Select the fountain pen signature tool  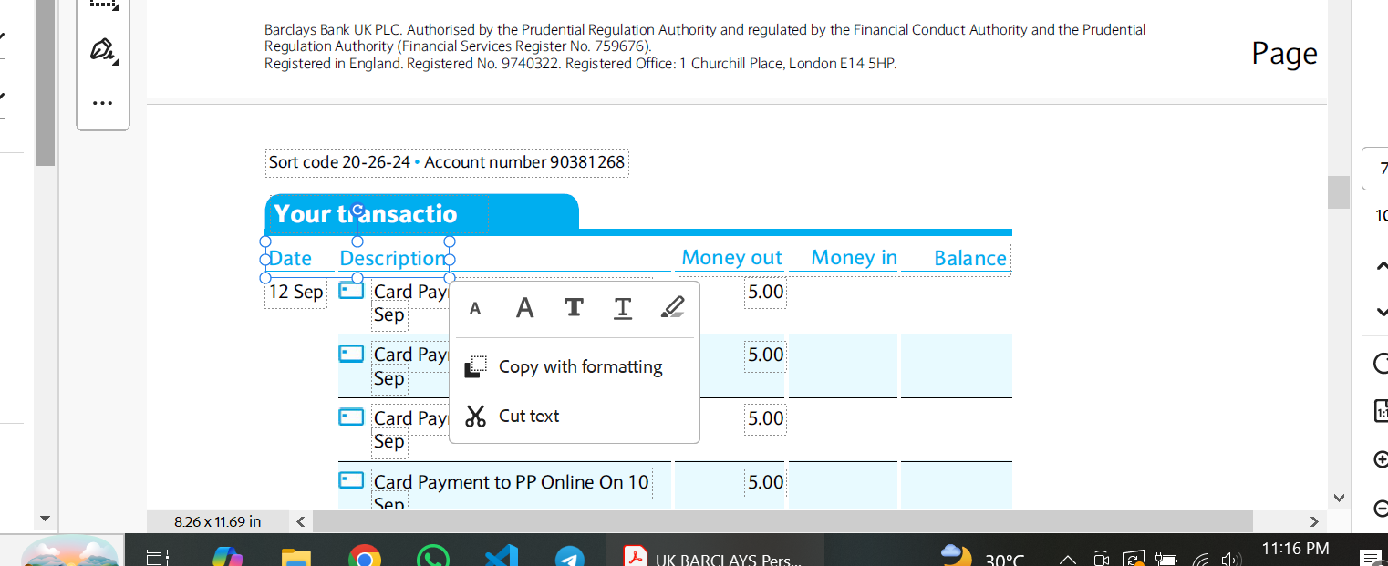[x=103, y=49]
